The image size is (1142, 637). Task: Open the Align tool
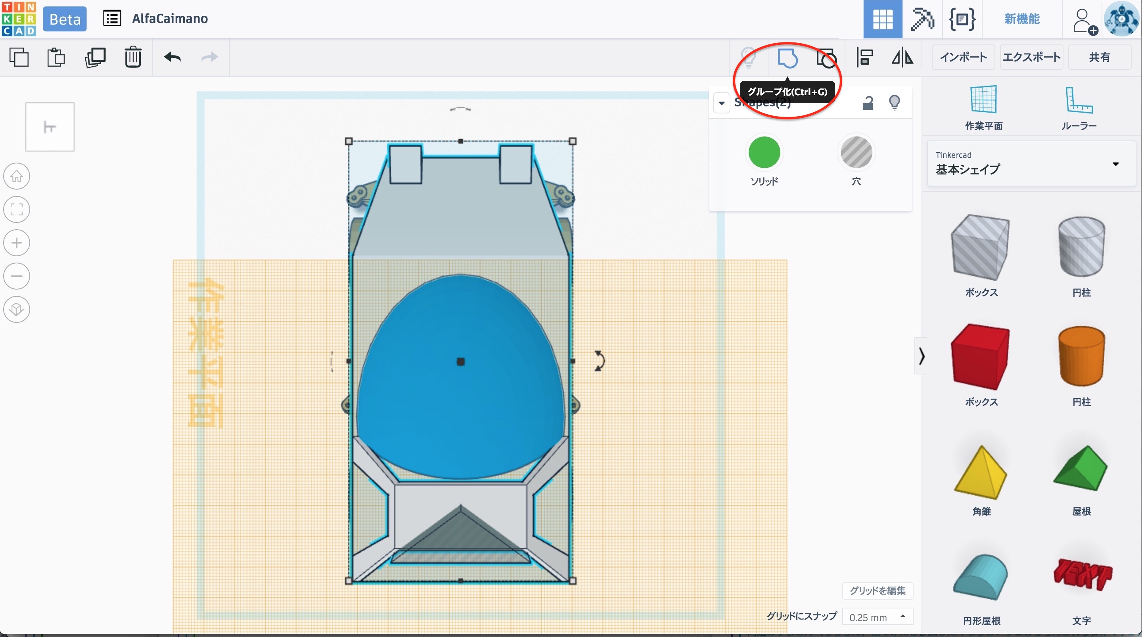click(864, 57)
